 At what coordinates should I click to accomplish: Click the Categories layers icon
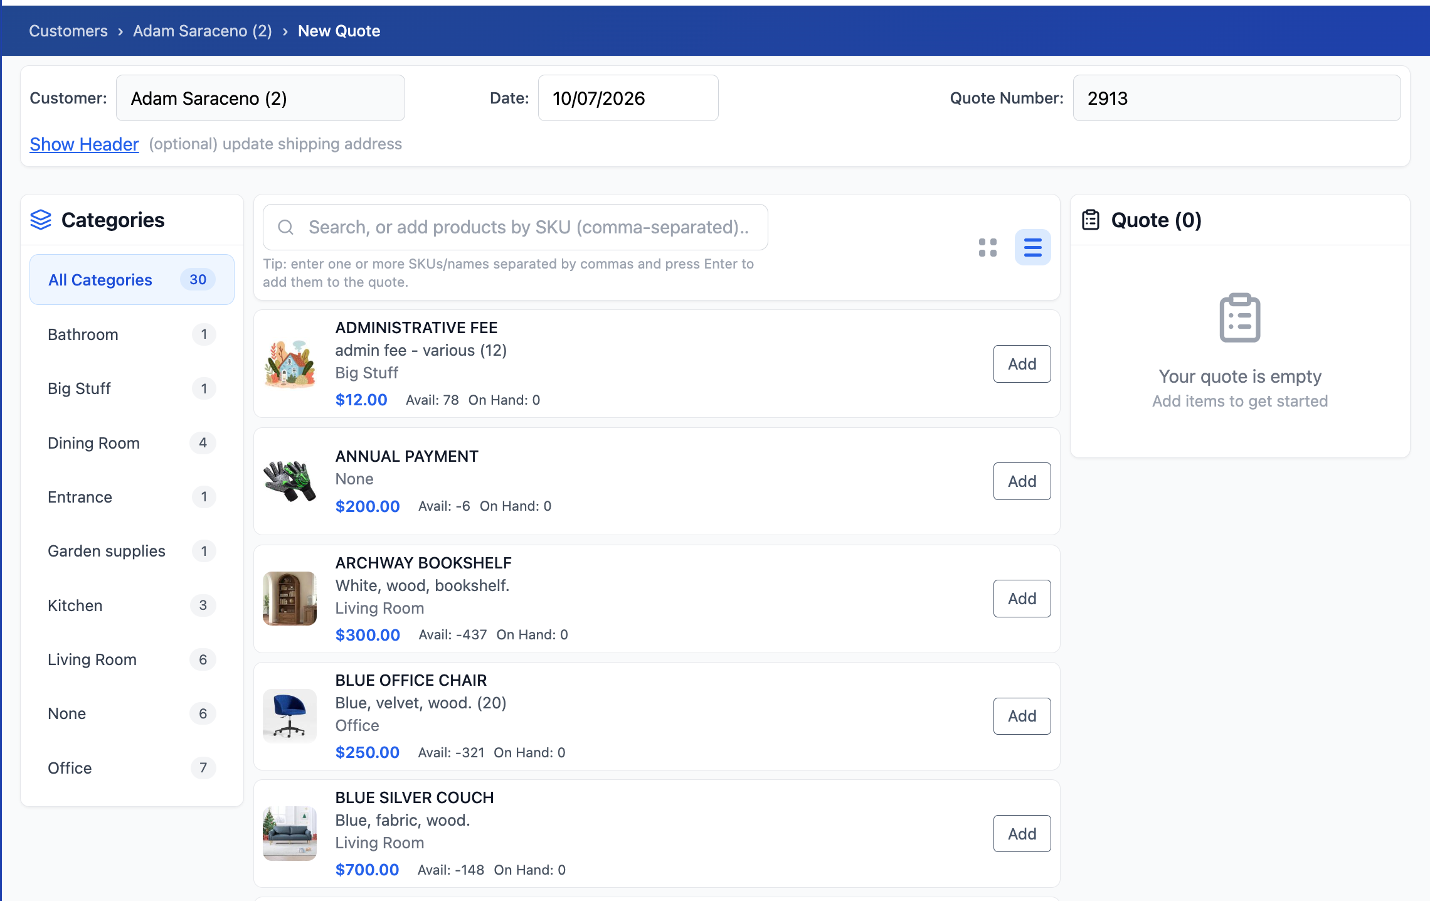coord(41,220)
